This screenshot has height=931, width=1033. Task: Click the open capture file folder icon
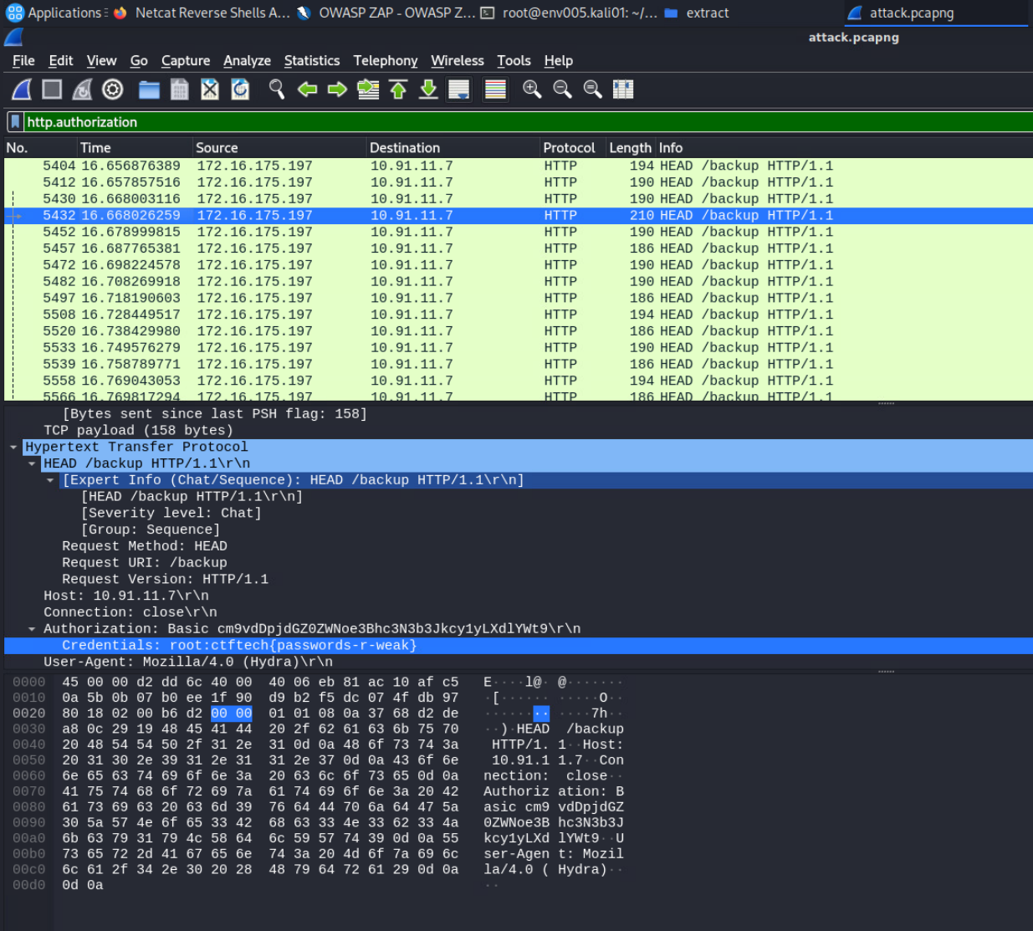tap(149, 90)
